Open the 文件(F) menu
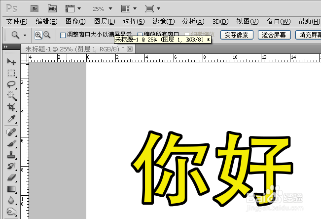 point(17,22)
